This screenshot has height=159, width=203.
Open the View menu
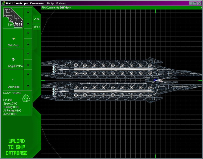pos(67,7)
